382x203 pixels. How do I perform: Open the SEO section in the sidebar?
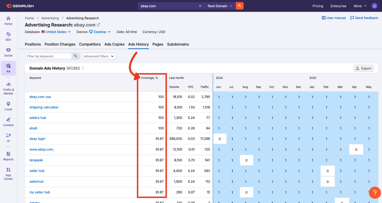coord(8,36)
